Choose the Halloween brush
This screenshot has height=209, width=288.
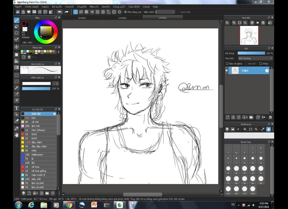pyautogui.click(x=39, y=155)
